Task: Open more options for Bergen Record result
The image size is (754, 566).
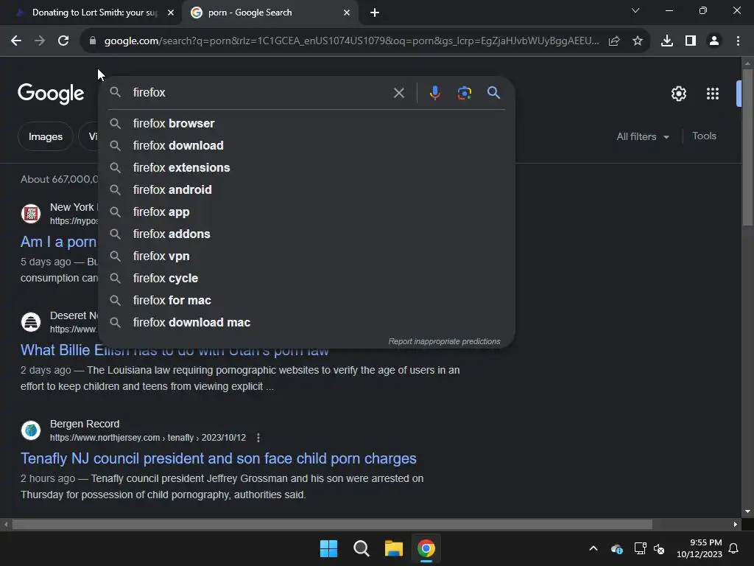Action: [x=258, y=438]
